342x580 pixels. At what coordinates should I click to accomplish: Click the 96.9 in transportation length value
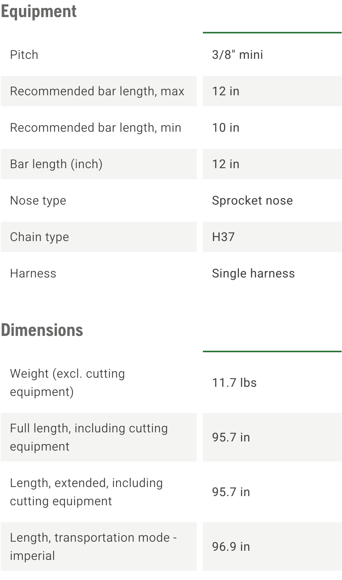[x=231, y=547]
